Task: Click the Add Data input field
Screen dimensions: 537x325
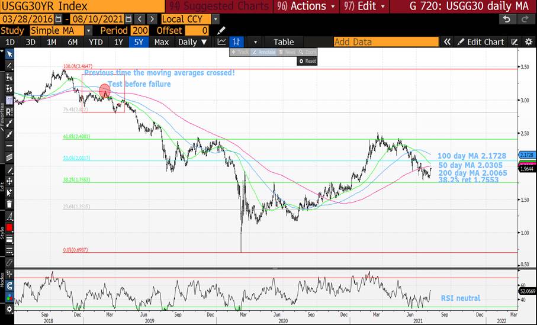Action: coord(385,42)
